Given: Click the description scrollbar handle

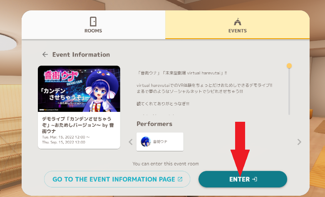Looking at the screenshot, I should [289, 66].
